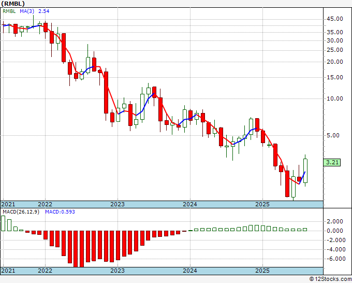Image resolution: width=352 pixels, height=283 pixels.
Task: Click the 2024 label on price chart axis
Action: [190, 204]
